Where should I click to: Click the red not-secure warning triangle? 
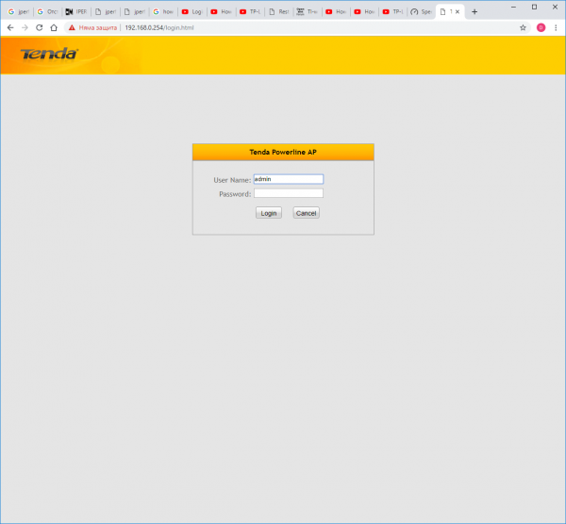[72, 27]
